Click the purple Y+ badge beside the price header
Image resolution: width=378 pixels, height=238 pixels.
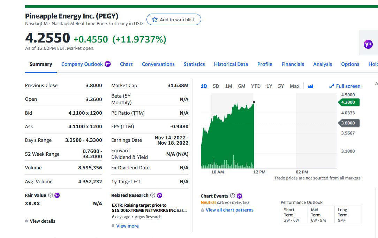(x=368, y=44)
